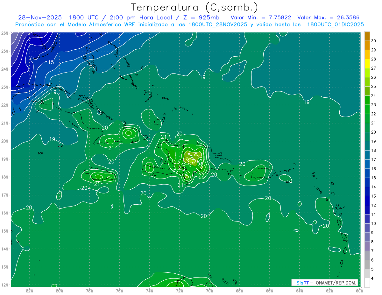Click the 18N latitude axis label

[4, 177]
